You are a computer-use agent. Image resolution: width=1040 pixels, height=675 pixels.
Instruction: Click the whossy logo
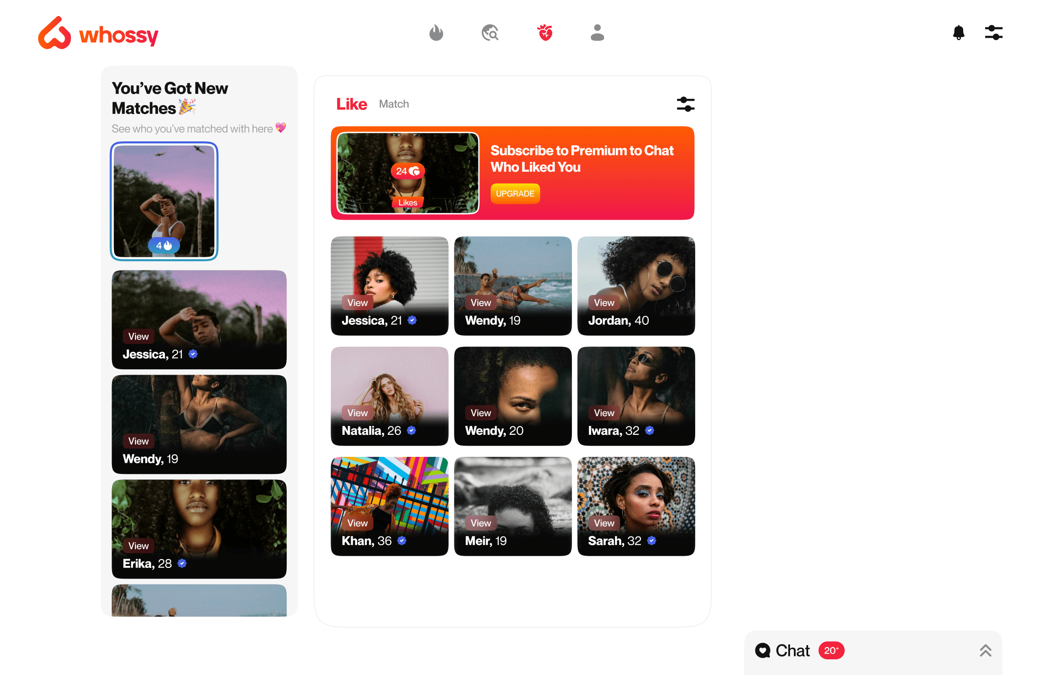(x=98, y=33)
